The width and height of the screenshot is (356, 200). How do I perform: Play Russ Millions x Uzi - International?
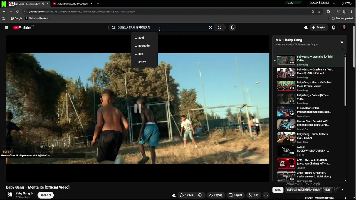[308, 112]
